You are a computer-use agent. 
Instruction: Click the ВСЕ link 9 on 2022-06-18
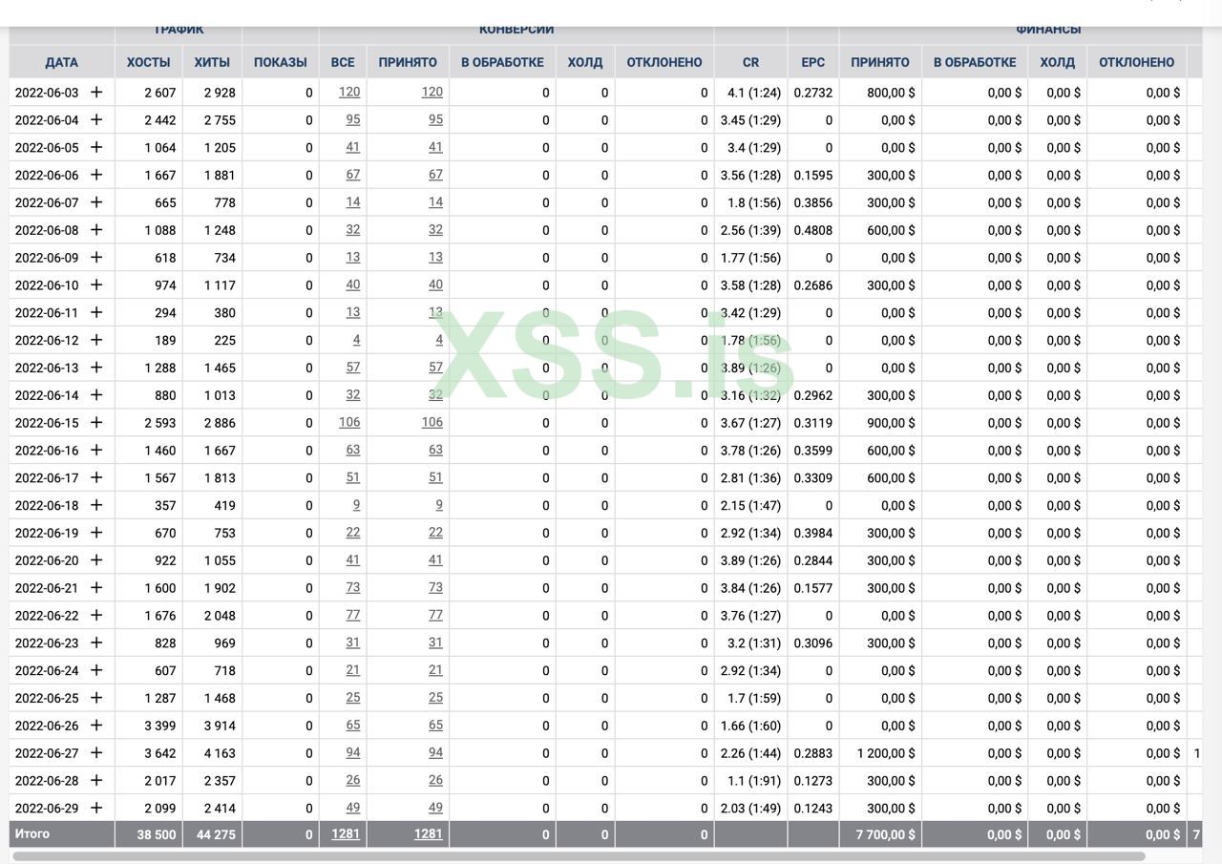357,505
